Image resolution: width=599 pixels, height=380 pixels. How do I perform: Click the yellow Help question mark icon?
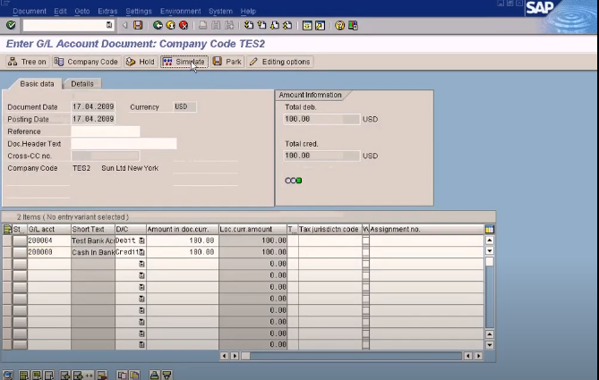339,25
